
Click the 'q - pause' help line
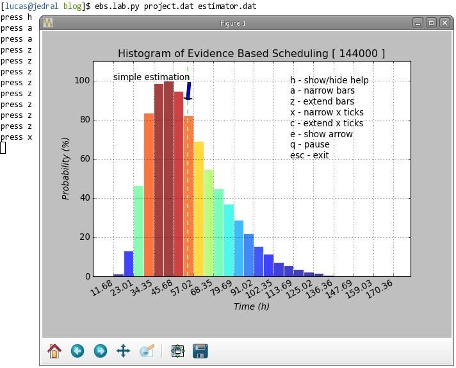[310, 145]
